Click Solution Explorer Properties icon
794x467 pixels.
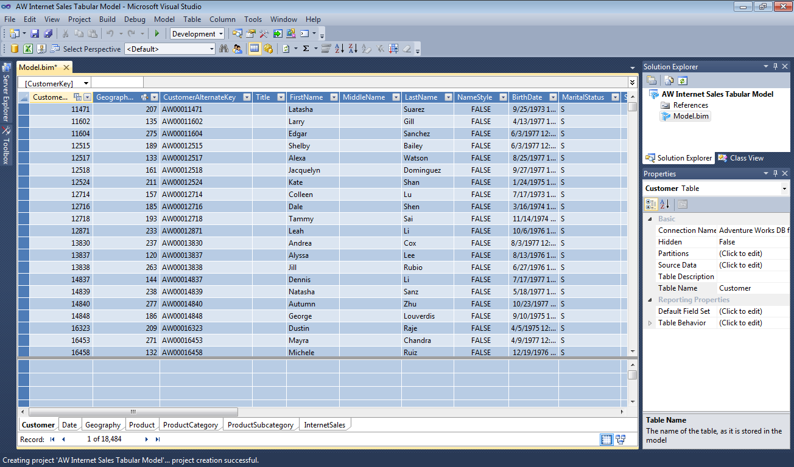[x=652, y=80]
